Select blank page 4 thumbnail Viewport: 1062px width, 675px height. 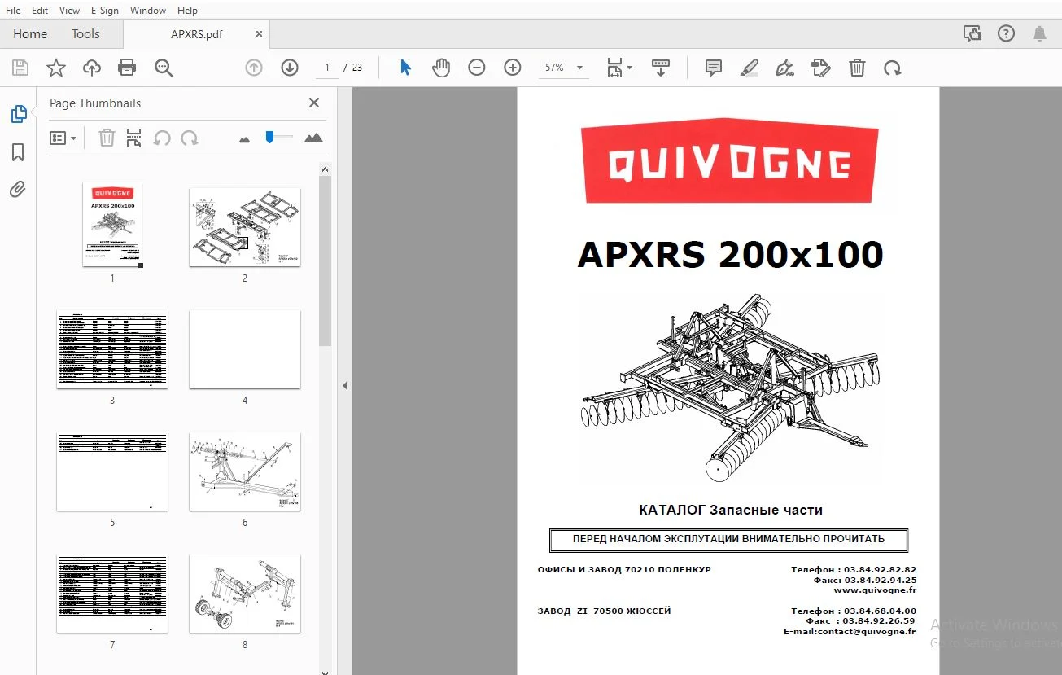coord(245,349)
